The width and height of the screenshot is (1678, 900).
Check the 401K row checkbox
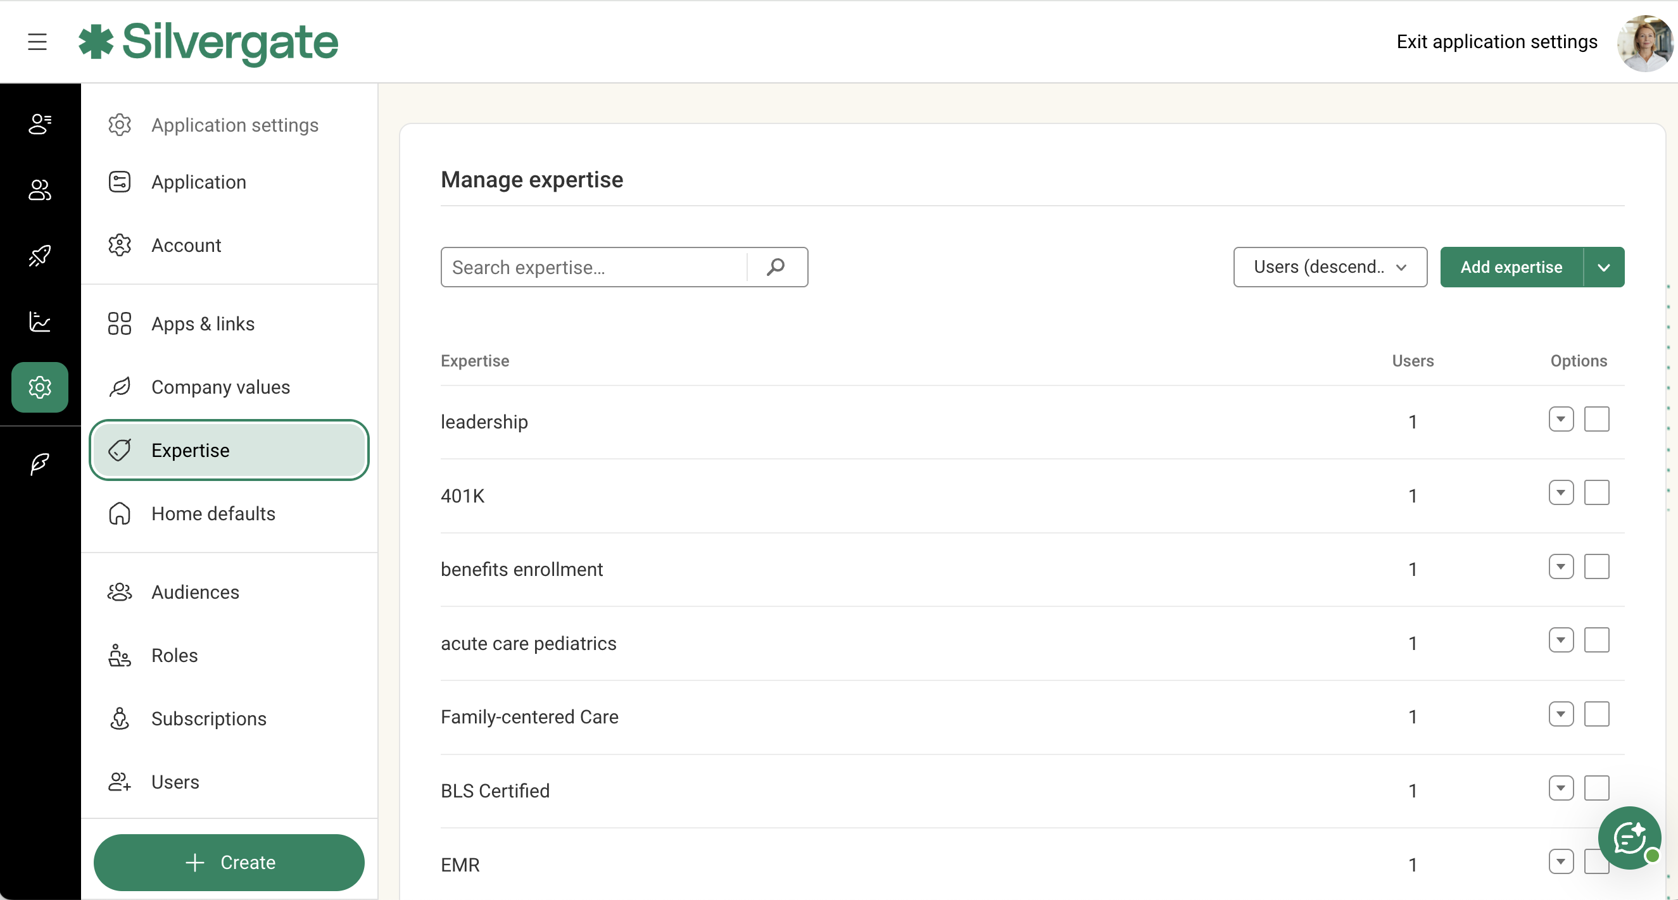(x=1596, y=493)
